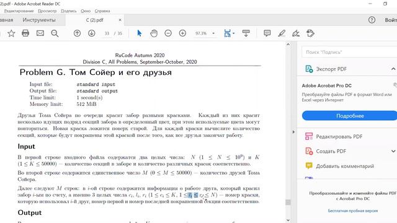
Task: Print the document using the printer icon
Action: pos(25,33)
